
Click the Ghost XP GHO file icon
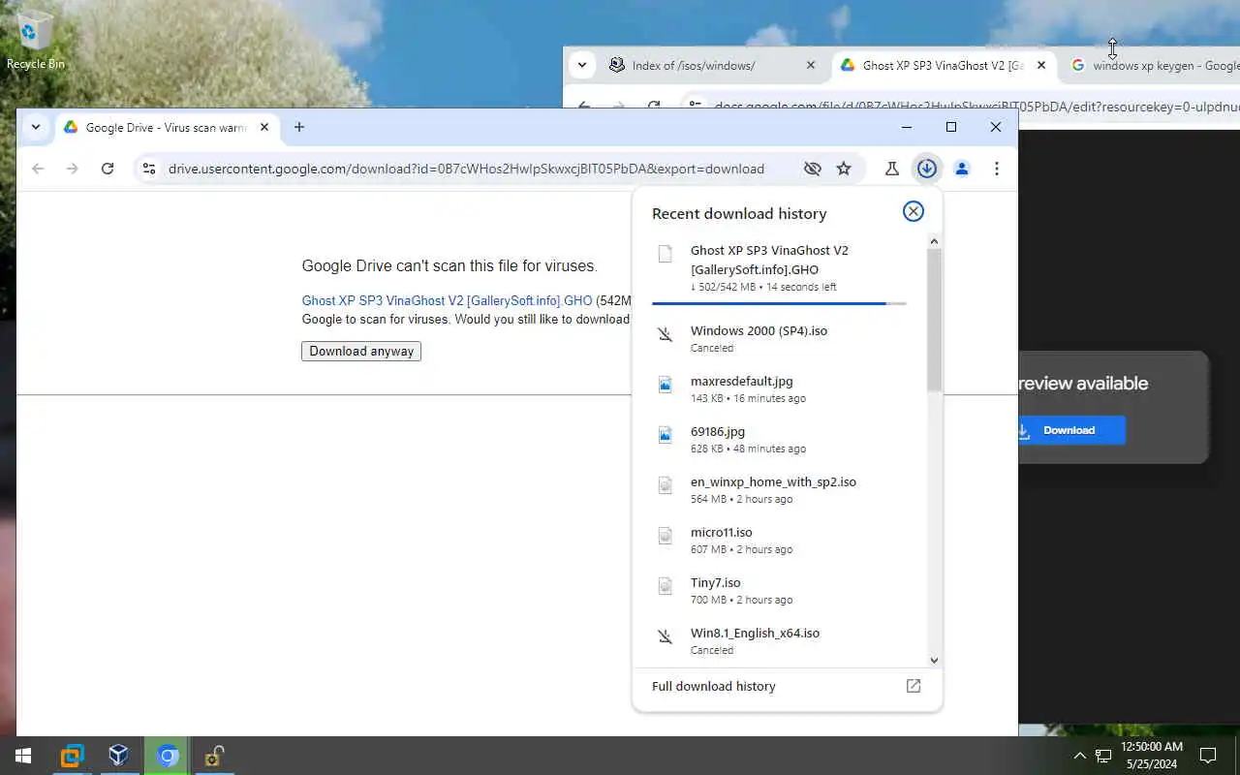[666, 254]
